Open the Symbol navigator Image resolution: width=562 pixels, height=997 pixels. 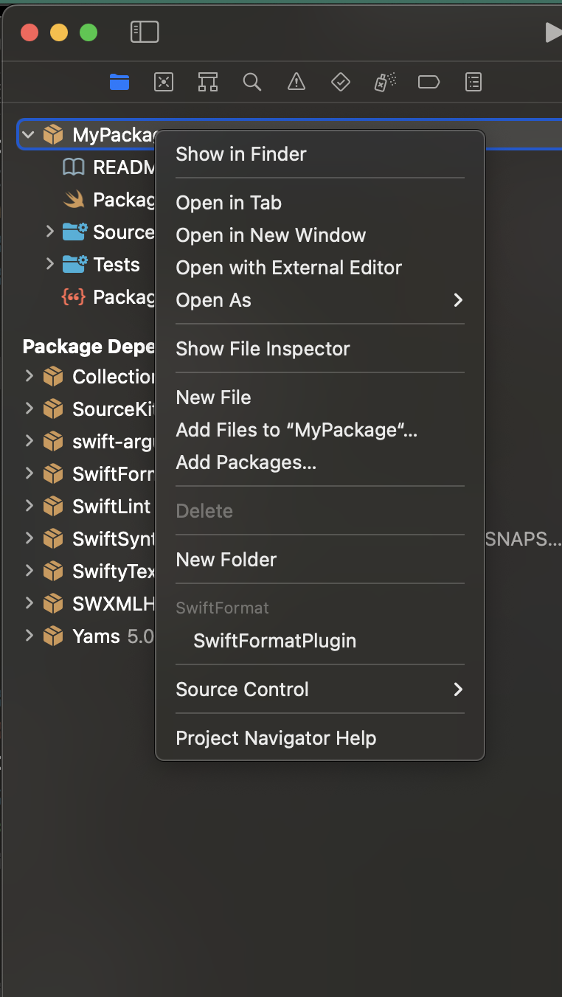click(208, 82)
